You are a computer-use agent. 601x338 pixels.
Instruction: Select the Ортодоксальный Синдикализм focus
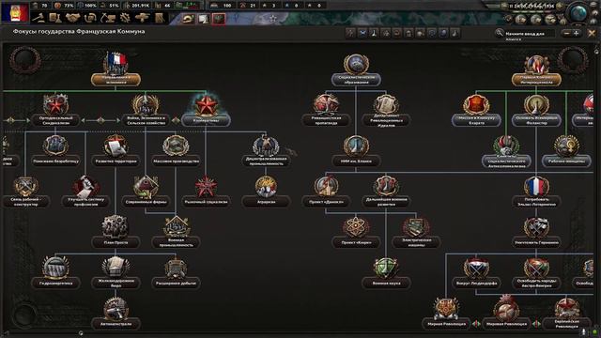point(55,111)
